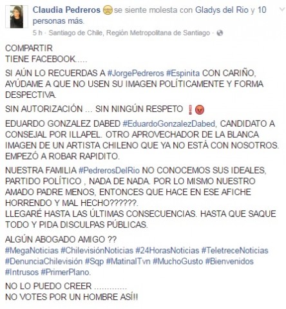Open Claudia Pedreros profile picture thumbnail
This screenshot has height=309, width=286.
(x=17, y=17)
